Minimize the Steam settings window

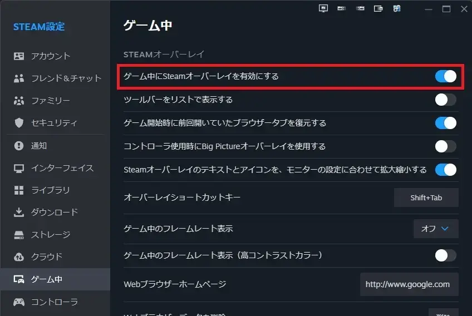point(429,9)
